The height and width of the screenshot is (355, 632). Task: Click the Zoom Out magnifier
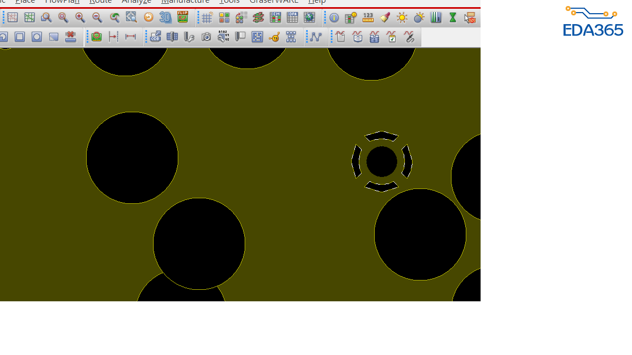(97, 18)
